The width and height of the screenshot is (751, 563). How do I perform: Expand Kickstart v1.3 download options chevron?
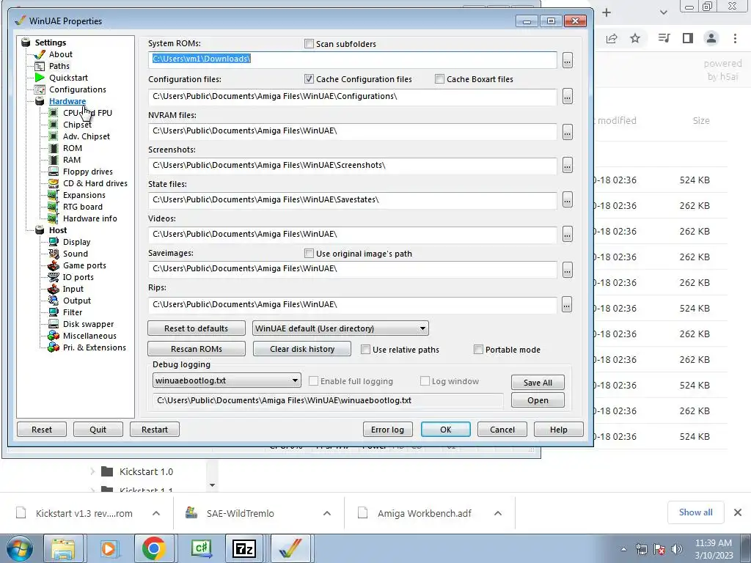pos(156,513)
